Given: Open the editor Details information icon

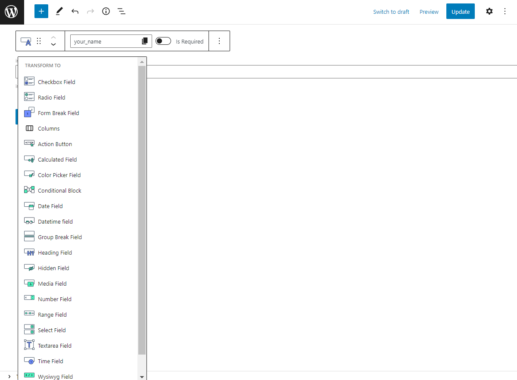Looking at the screenshot, I should [x=106, y=11].
